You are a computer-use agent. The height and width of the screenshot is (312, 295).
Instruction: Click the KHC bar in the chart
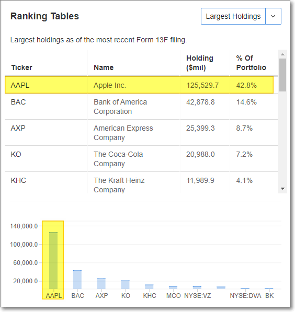[x=149, y=287]
